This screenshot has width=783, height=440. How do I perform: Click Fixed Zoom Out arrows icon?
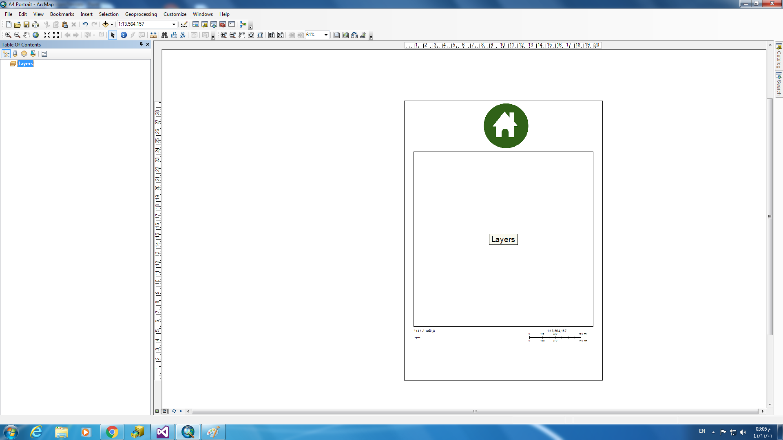pyautogui.click(x=56, y=35)
